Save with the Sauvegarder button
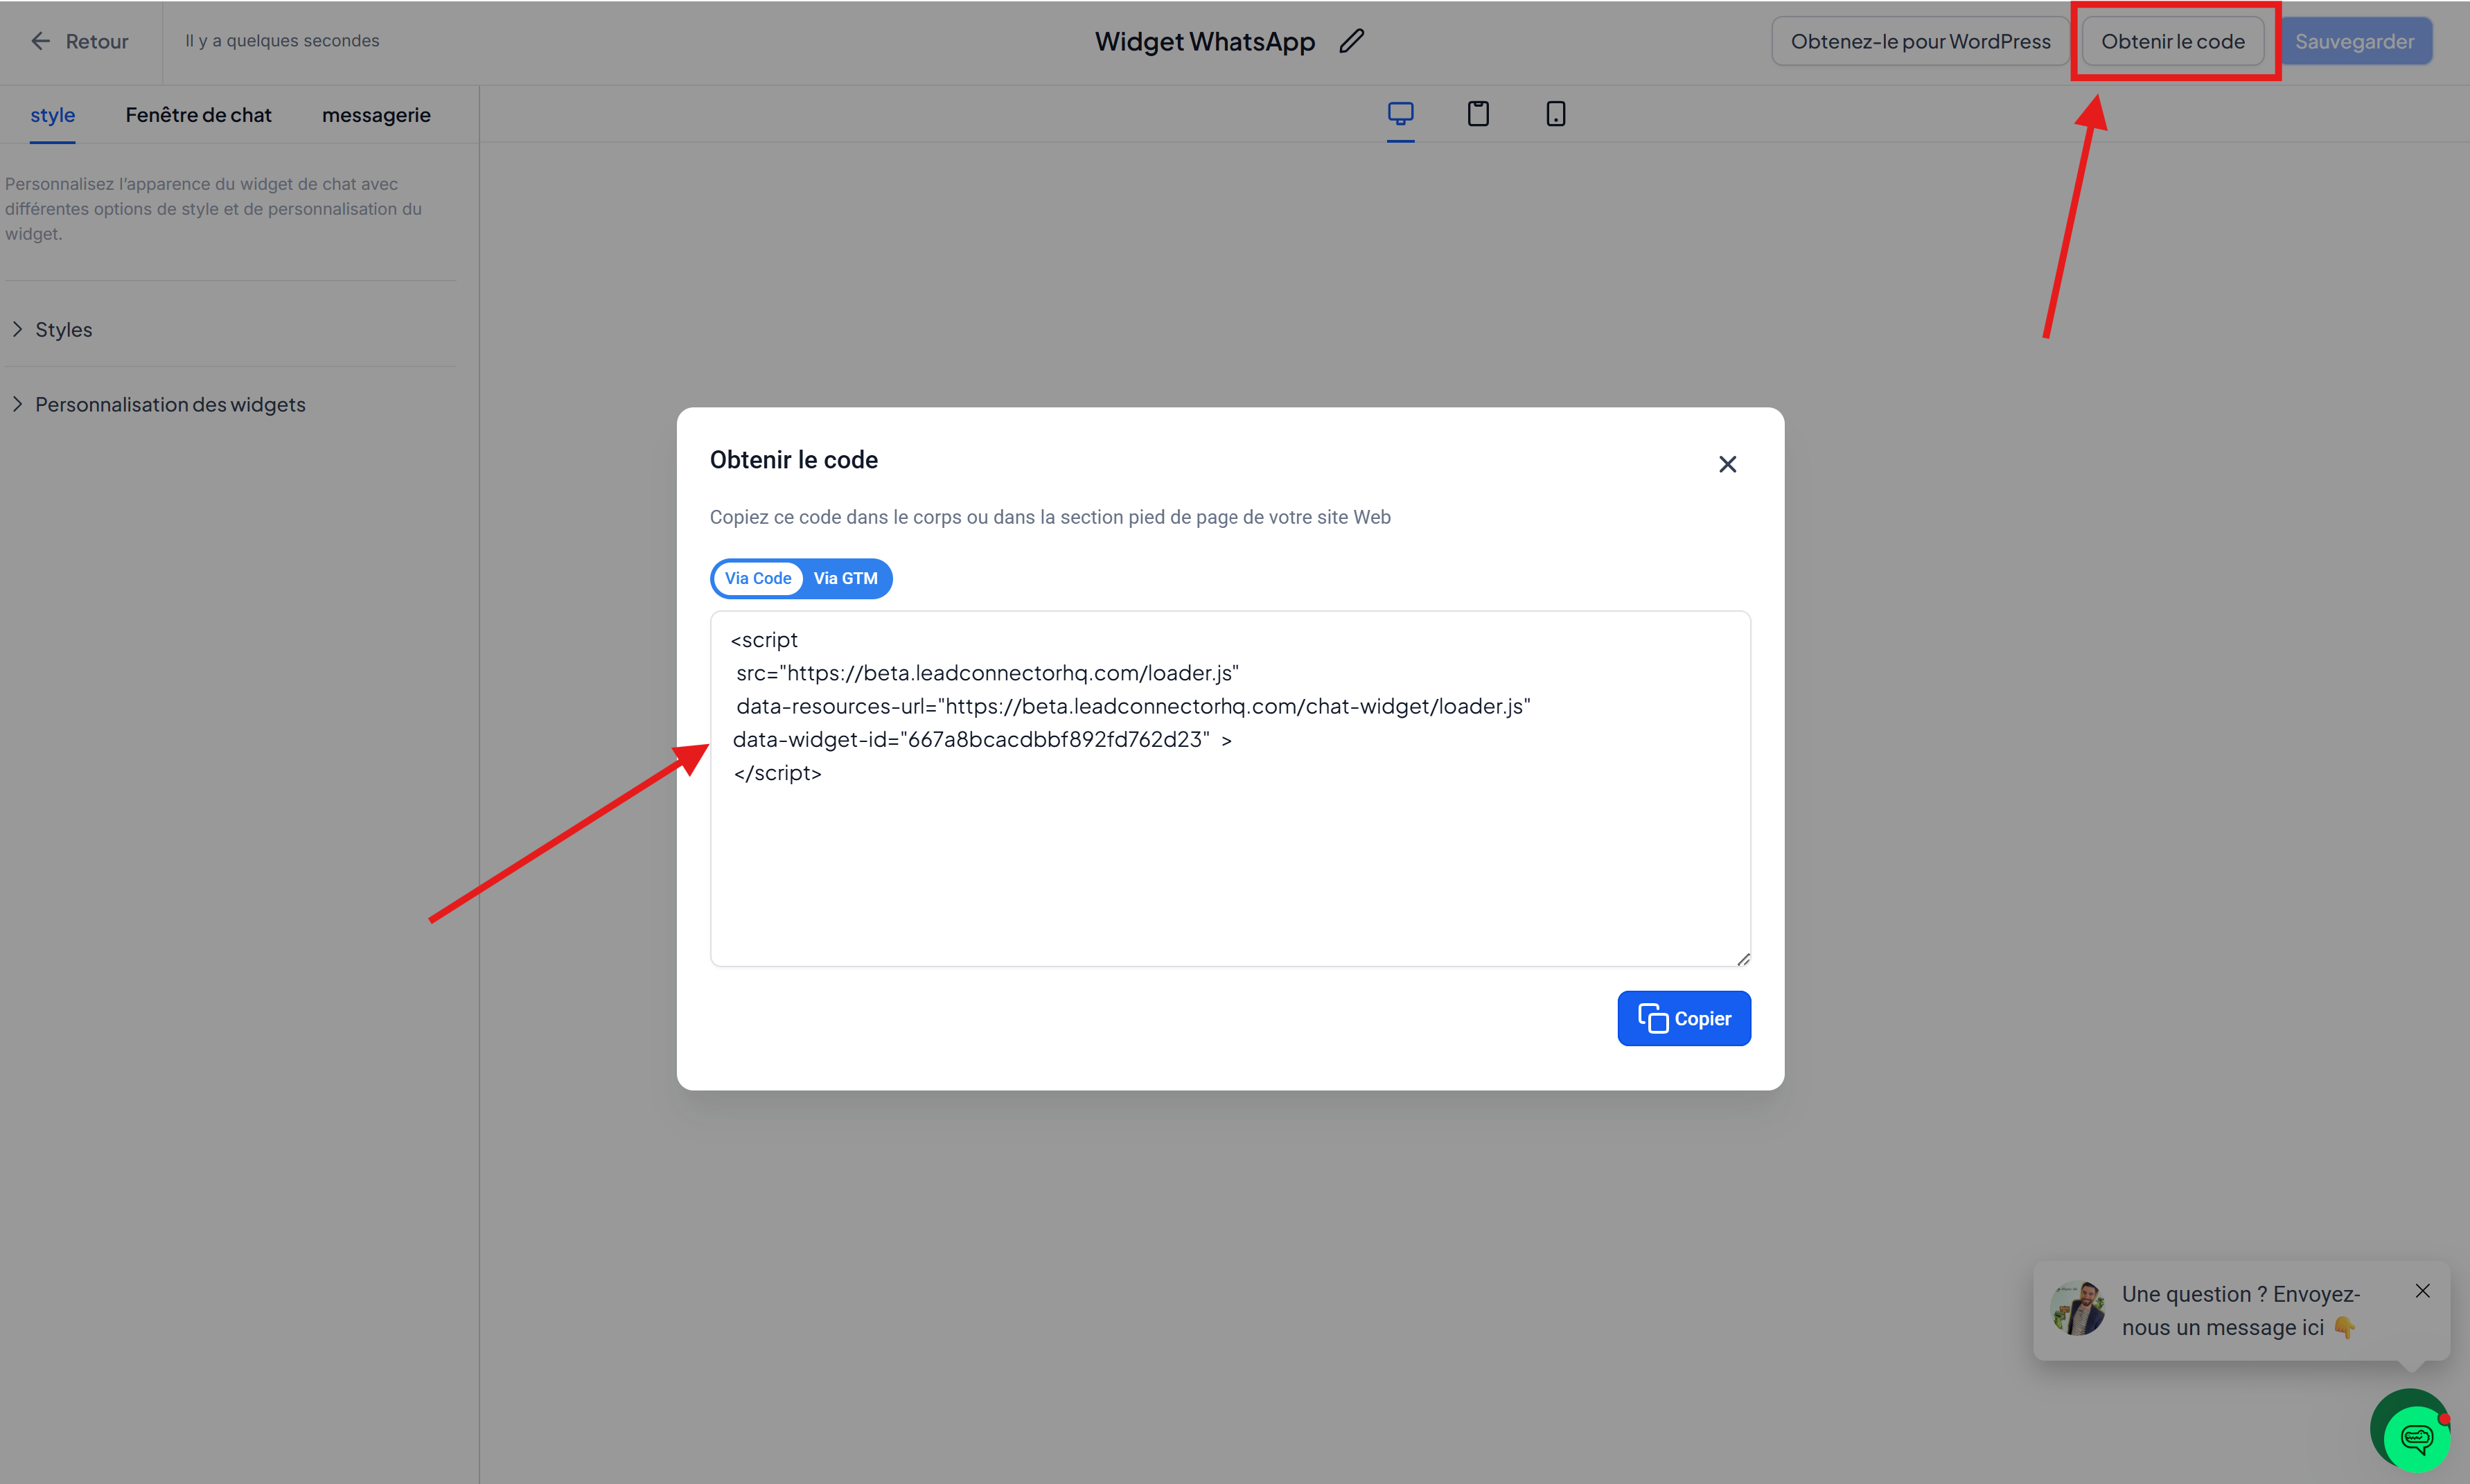 pyautogui.click(x=2355, y=41)
